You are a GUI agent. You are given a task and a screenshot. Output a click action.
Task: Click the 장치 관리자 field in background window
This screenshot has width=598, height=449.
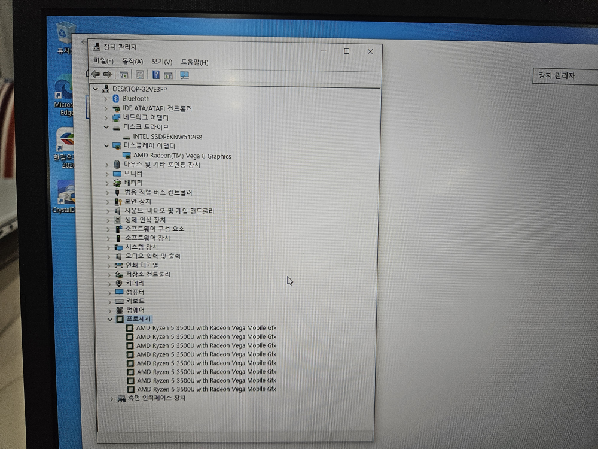[x=565, y=76]
